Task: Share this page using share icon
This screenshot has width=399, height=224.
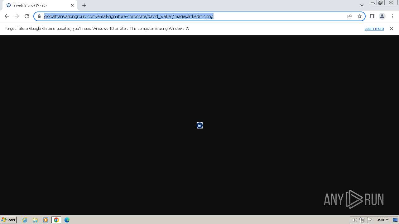Action: click(x=350, y=16)
